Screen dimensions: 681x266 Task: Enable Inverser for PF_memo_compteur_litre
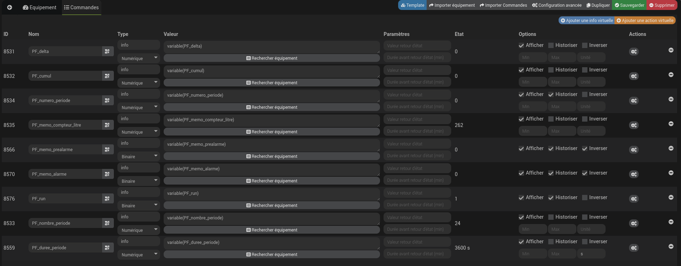pyautogui.click(x=585, y=119)
